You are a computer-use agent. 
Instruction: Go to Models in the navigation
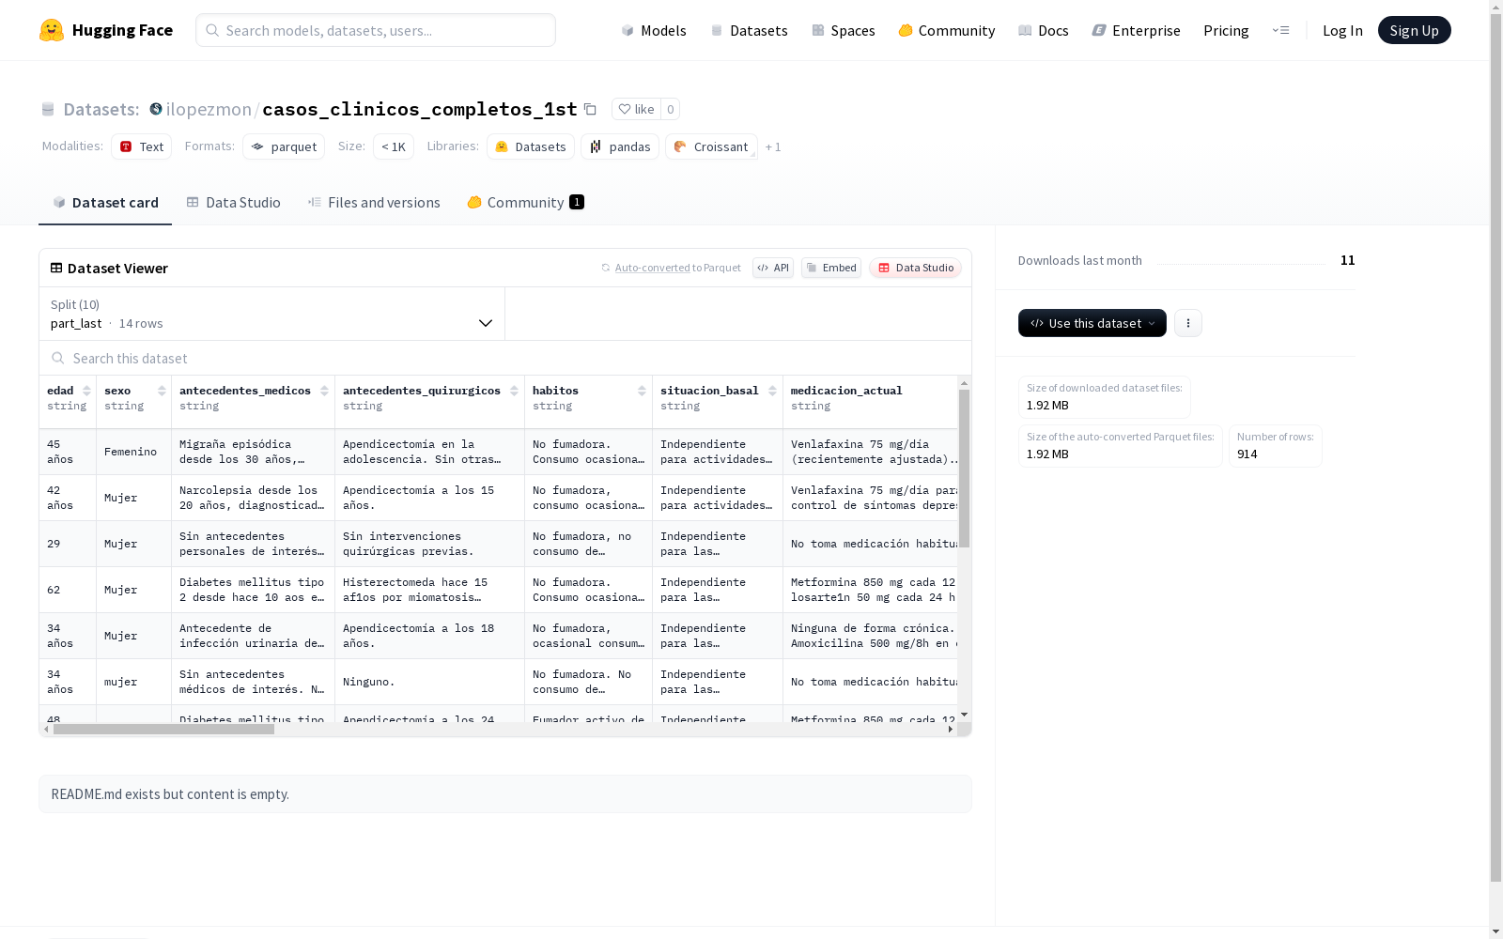pyautogui.click(x=654, y=30)
